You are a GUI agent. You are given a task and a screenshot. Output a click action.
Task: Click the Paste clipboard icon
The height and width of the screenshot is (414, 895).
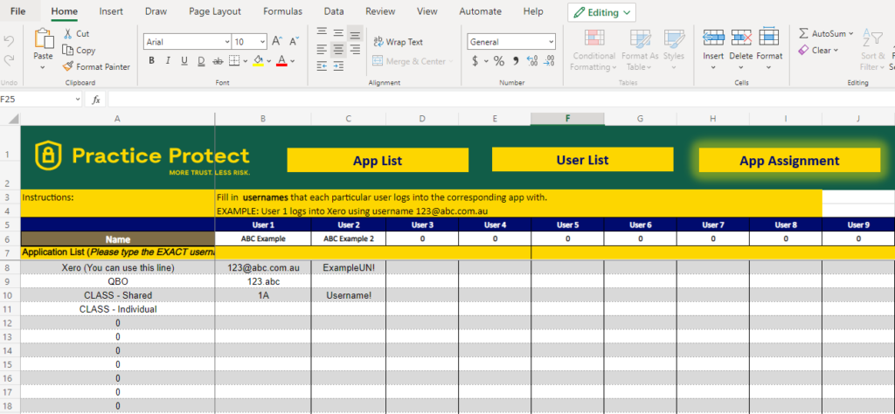point(44,39)
